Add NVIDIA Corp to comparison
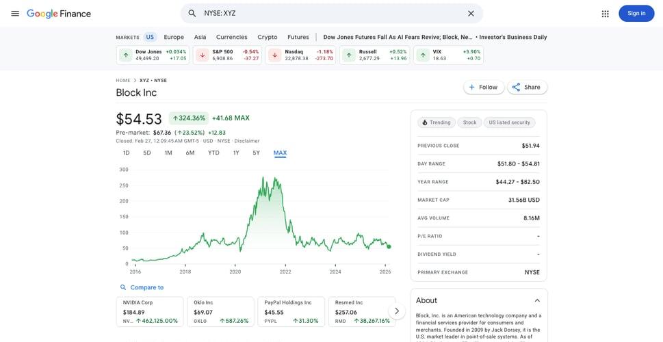The width and height of the screenshot is (663, 342). coord(150,312)
